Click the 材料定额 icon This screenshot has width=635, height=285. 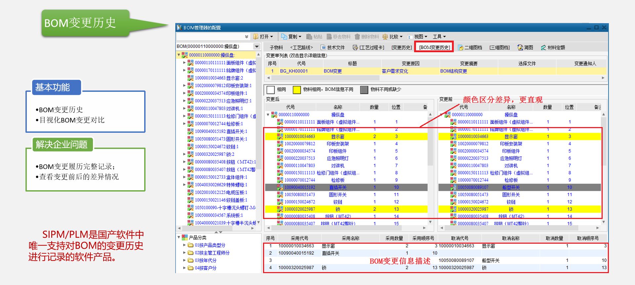(x=543, y=48)
